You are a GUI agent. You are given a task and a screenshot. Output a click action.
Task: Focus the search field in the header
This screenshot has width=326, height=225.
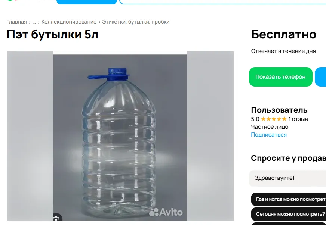(223, 1)
